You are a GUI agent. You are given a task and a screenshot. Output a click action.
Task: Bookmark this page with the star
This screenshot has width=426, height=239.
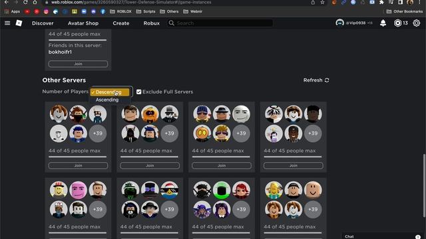coord(322,2)
